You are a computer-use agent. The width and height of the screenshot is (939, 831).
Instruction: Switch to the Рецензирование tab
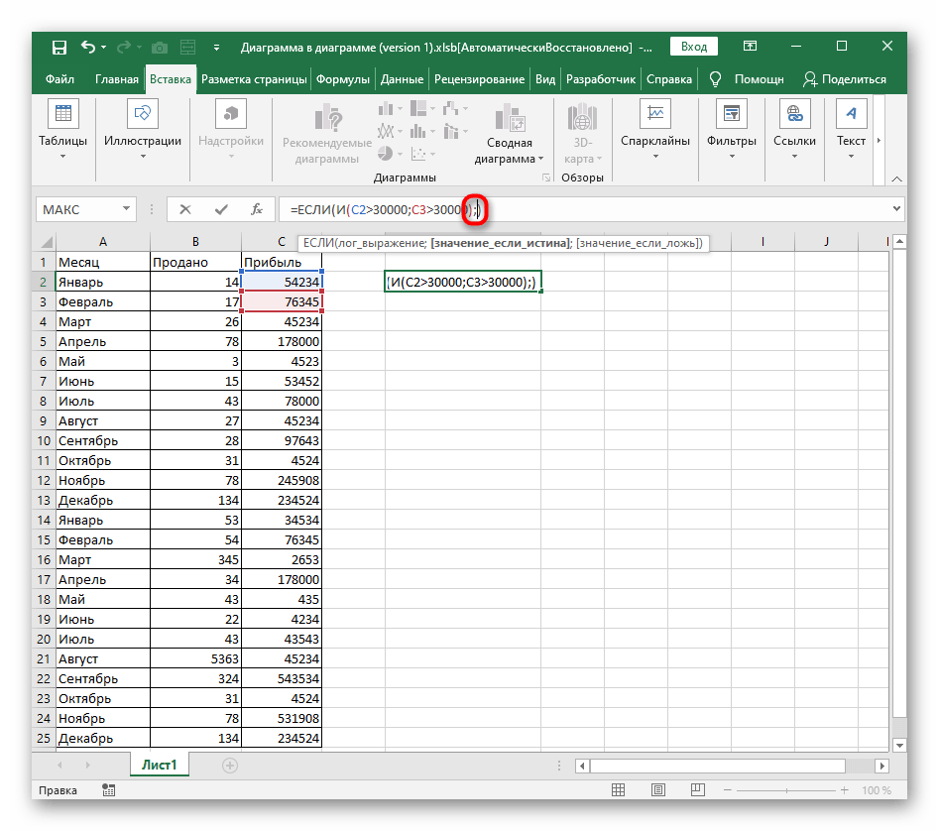(x=479, y=79)
